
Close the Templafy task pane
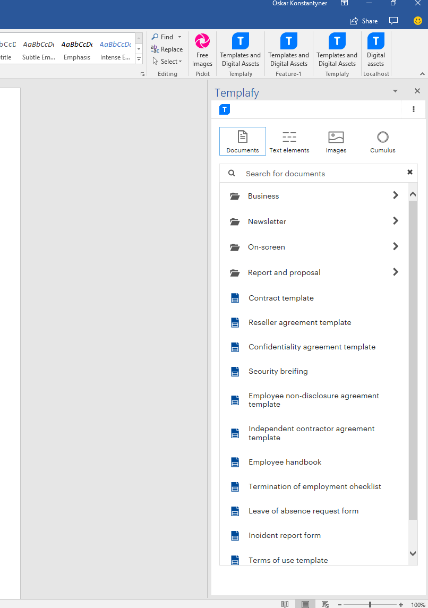(417, 91)
